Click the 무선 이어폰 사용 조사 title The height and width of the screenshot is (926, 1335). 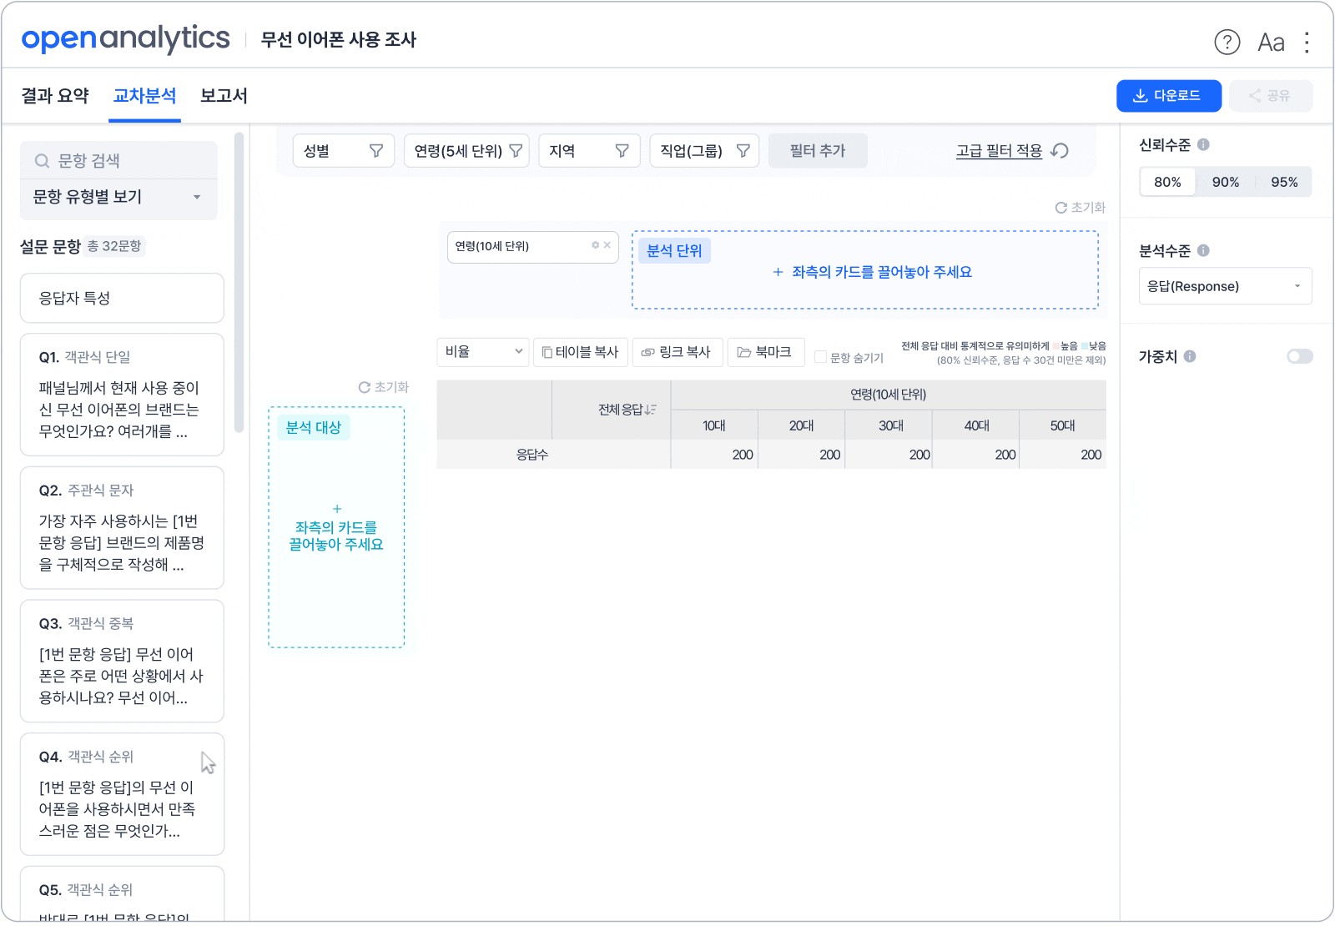pos(339,40)
